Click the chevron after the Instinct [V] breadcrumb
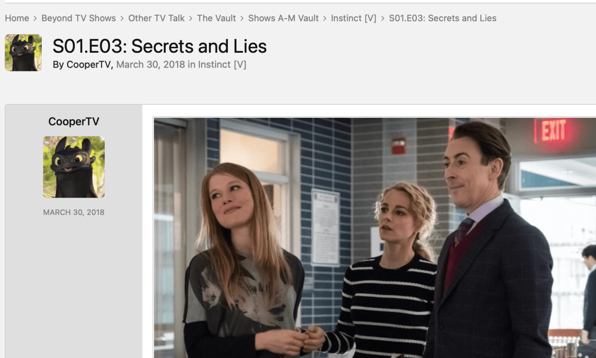Screen dimensions: 596x358 tap(383, 18)
